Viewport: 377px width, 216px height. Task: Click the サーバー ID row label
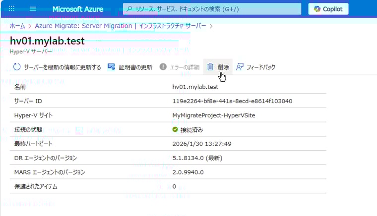[x=28, y=101]
